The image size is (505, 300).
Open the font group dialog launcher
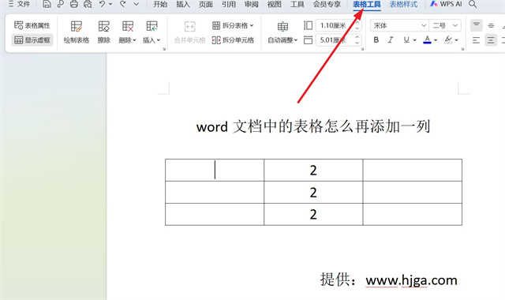(463, 49)
